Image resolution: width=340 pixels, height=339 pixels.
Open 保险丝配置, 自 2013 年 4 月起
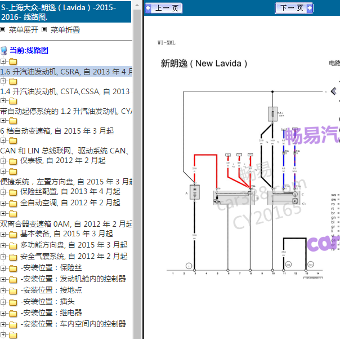[x=70, y=191]
